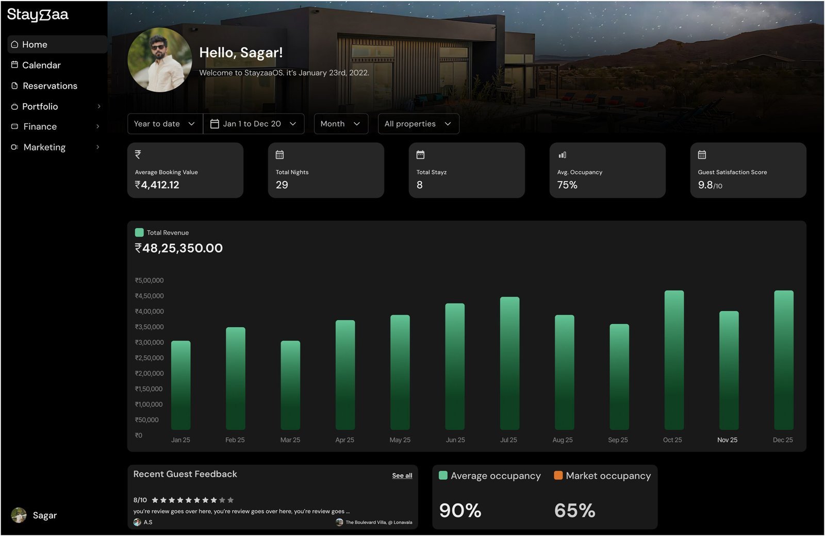Click the bar chart icon on Avg. Occupancy
The width and height of the screenshot is (825, 536).
pyautogui.click(x=562, y=155)
